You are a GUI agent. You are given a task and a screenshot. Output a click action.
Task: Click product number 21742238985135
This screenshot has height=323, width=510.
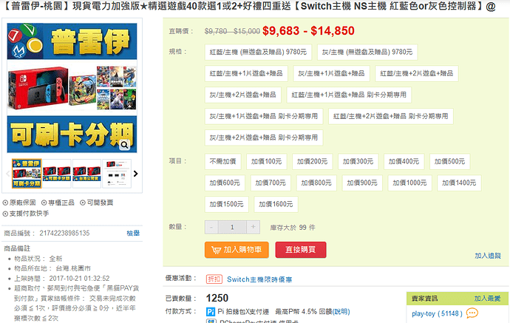[x=64, y=234]
